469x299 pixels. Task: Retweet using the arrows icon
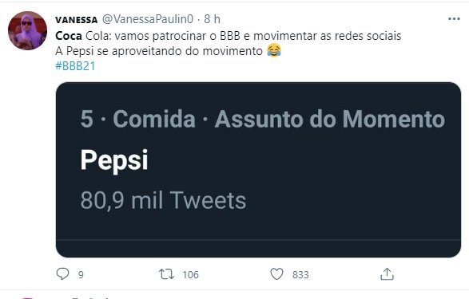pyautogui.click(x=166, y=274)
